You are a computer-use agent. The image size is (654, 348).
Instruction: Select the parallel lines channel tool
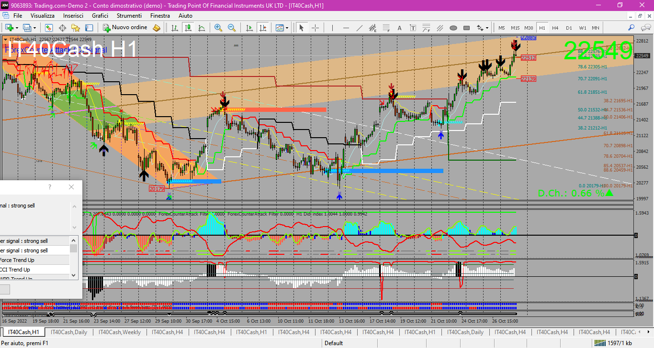[x=440, y=28]
